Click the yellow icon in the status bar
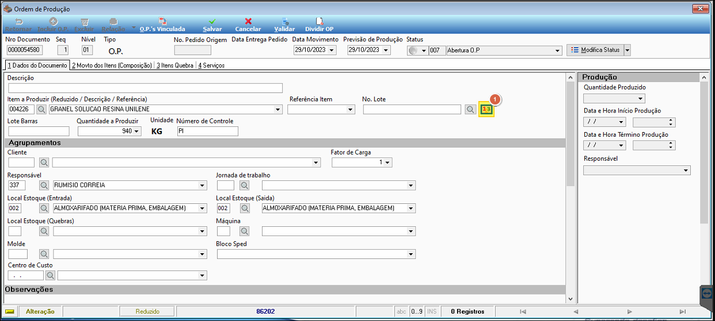 [x=10, y=311]
